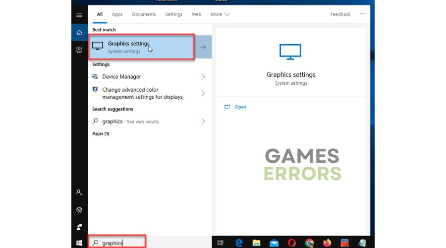Expand the Device Manager chevron
The height and width of the screenshot is (248, 446).
(x=203, y=76)
